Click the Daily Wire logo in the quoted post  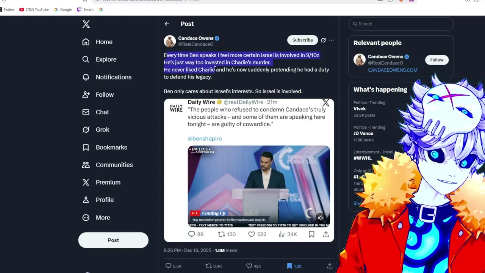(176, 108)
